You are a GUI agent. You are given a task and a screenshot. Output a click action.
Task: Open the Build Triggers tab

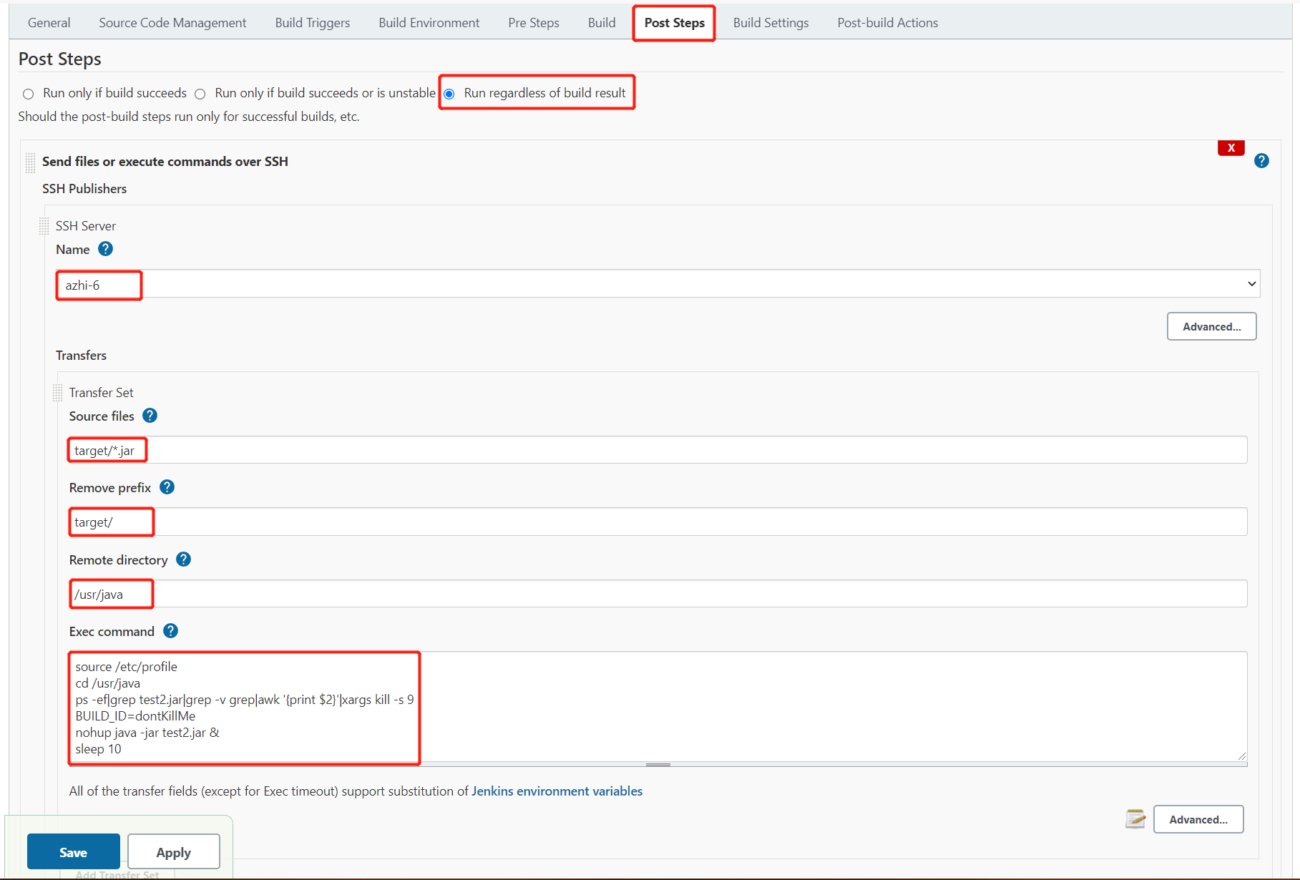pyautogui.click(x=313, y=23)
